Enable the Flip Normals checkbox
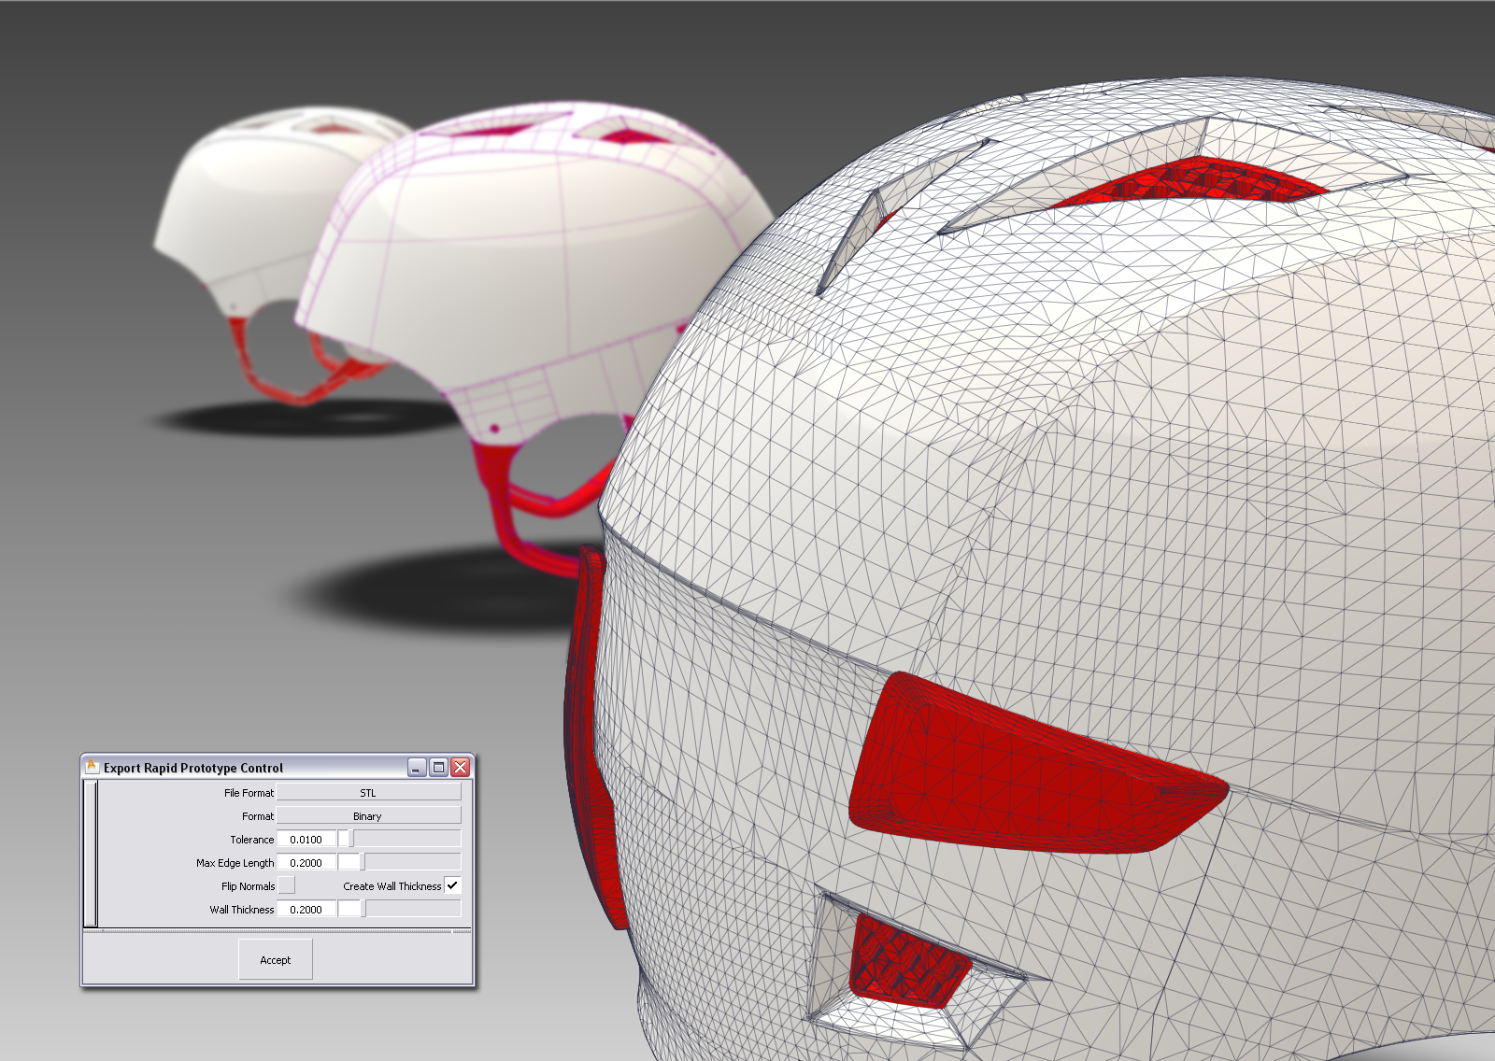The image size is (1495, 1061). [x=287, y=885]
